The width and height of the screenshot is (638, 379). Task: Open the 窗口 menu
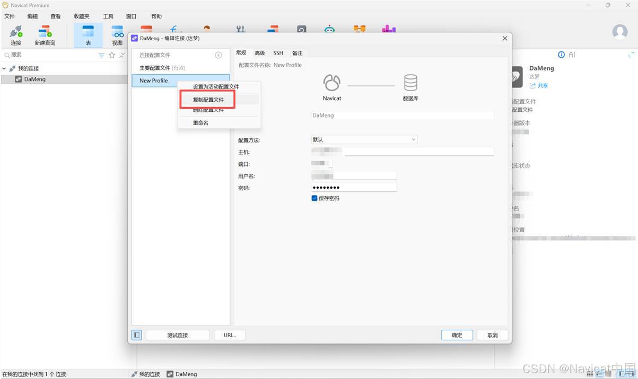tap(132, 16)
